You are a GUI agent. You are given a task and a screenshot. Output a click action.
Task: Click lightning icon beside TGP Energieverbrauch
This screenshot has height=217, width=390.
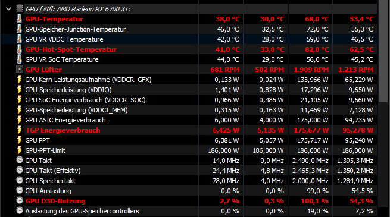(x=20, y=130)
